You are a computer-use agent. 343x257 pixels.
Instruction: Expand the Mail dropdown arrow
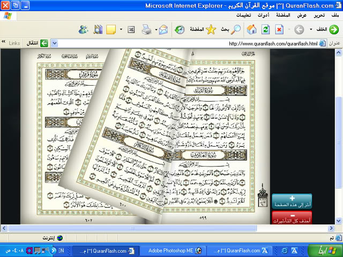click(156, 29)
